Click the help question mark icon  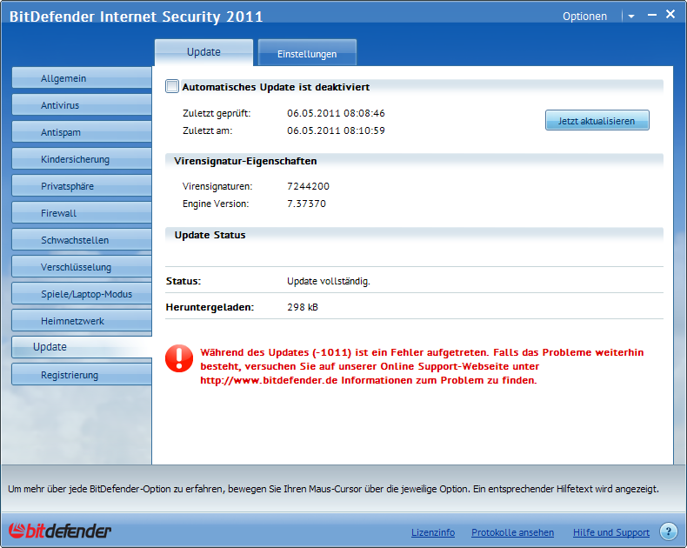tap(668, 531)
